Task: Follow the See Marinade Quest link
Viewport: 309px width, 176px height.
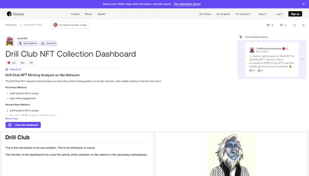Action: pyautogui.click(x=187, y=4)
